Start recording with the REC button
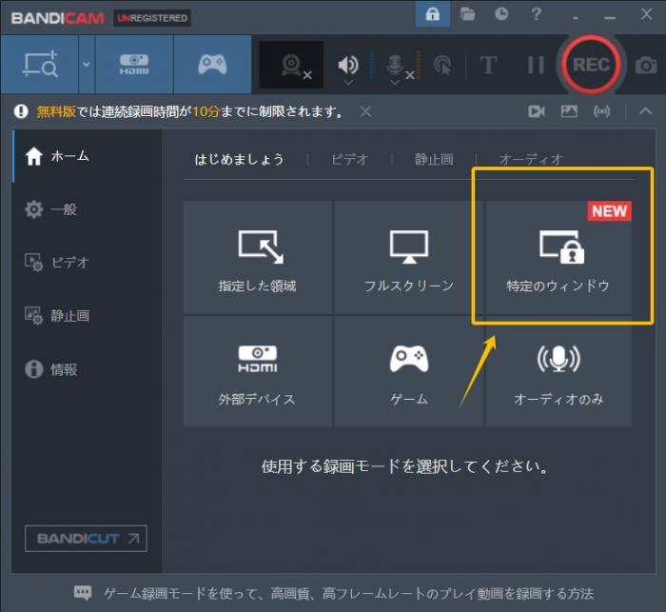This screenshot has height=612, width=666. pyautogui.click(x=591, y=65)
